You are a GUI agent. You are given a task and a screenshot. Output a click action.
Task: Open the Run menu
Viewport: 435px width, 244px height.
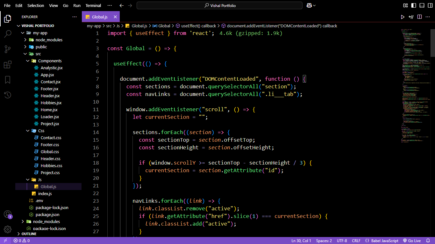coord(77,5)
